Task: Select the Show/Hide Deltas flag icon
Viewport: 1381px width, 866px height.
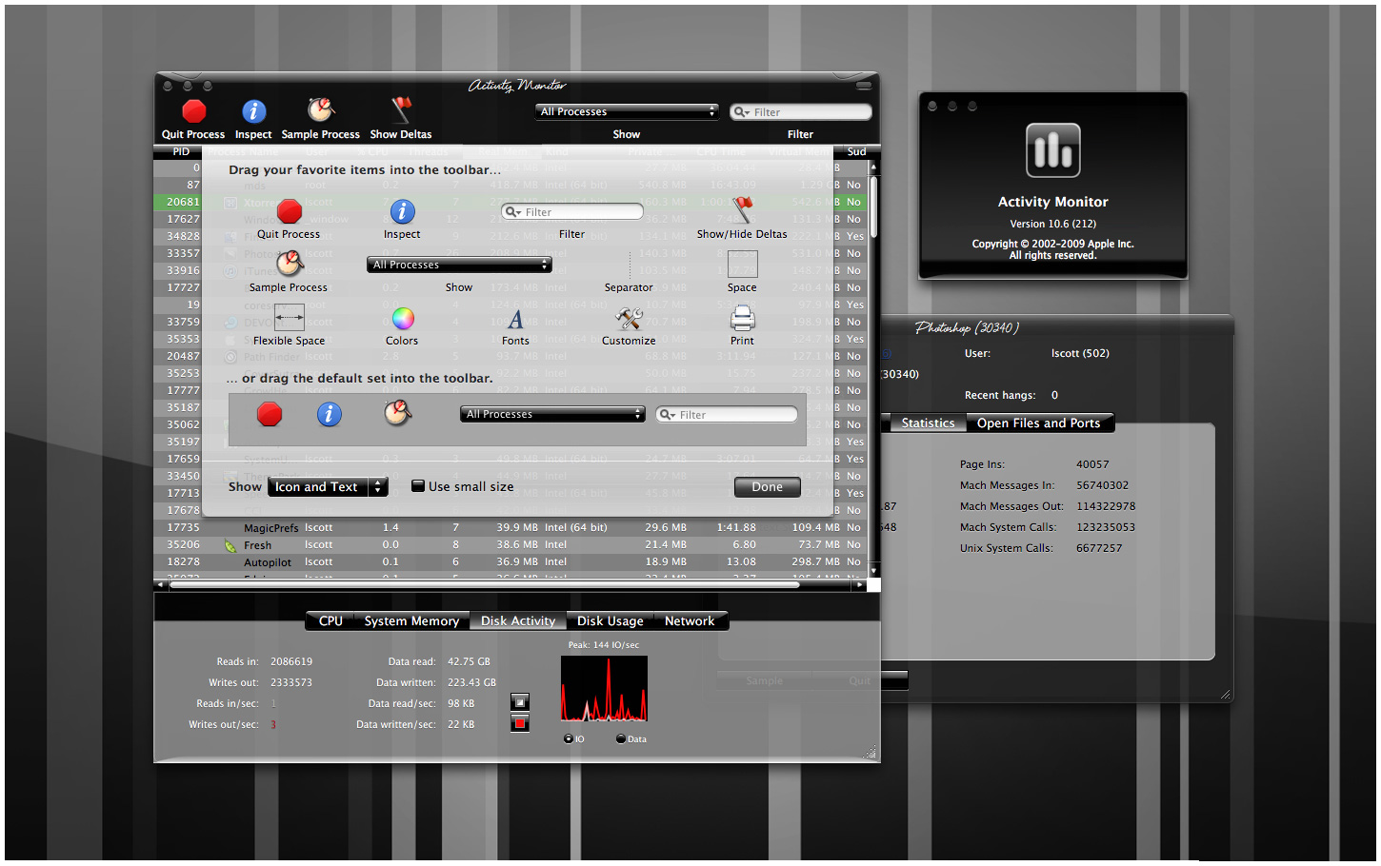Action: coord(743,210)
